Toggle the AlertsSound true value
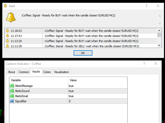The height and width of the screenshot is (123, 165). point(71,91)
